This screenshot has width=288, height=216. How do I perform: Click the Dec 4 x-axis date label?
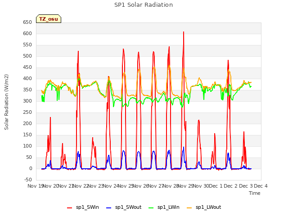pos(261,186)
